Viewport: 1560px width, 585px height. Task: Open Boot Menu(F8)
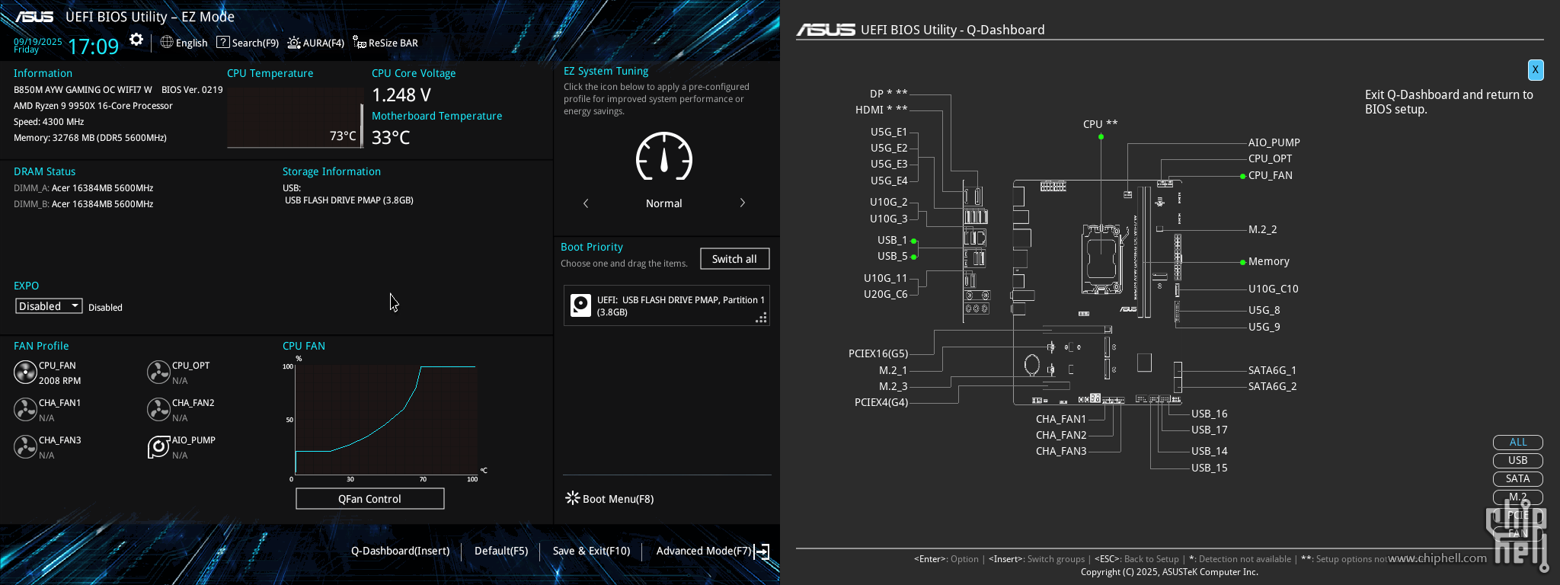click(609, 499)
